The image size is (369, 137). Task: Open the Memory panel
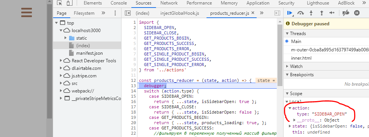[x=229, y=3]
